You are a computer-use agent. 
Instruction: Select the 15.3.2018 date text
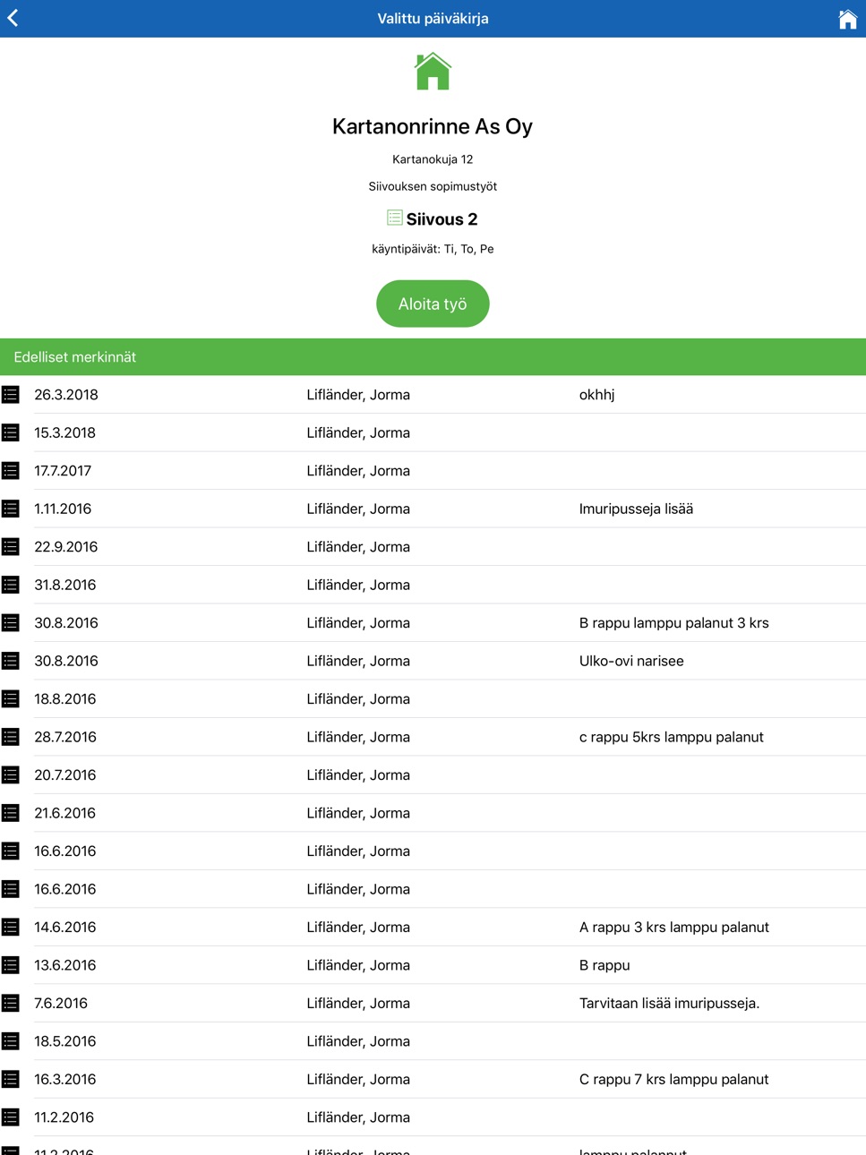[x=65, y=432]
